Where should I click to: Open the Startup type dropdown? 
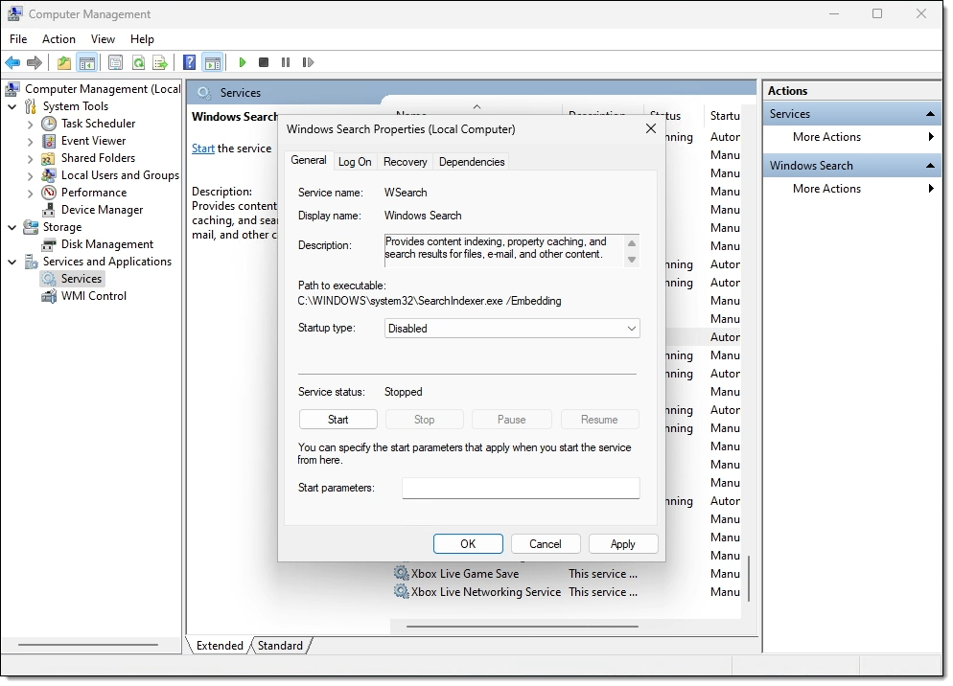(x=512, y=329)
